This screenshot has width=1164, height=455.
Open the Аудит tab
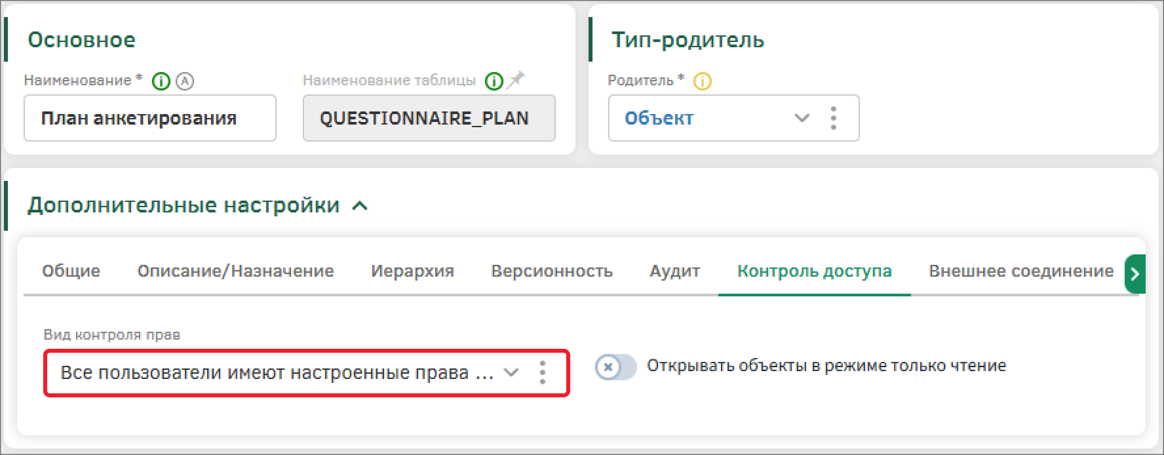674,271
